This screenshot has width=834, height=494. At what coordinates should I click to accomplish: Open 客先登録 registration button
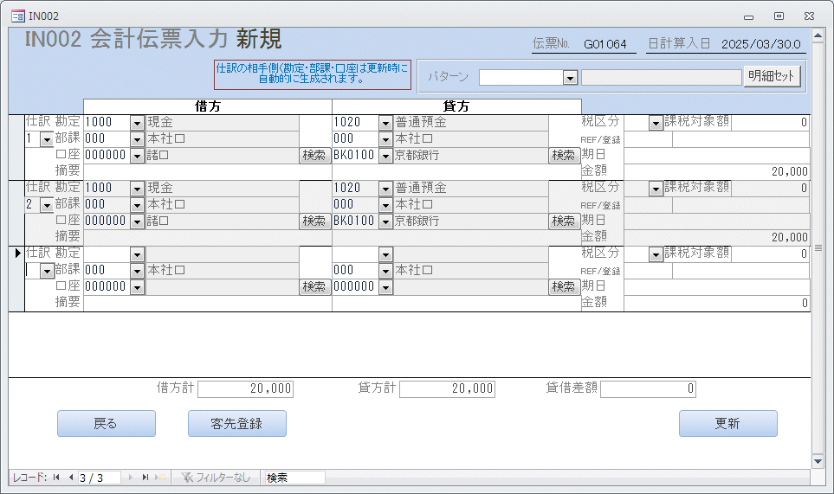(x=236, y=424)
